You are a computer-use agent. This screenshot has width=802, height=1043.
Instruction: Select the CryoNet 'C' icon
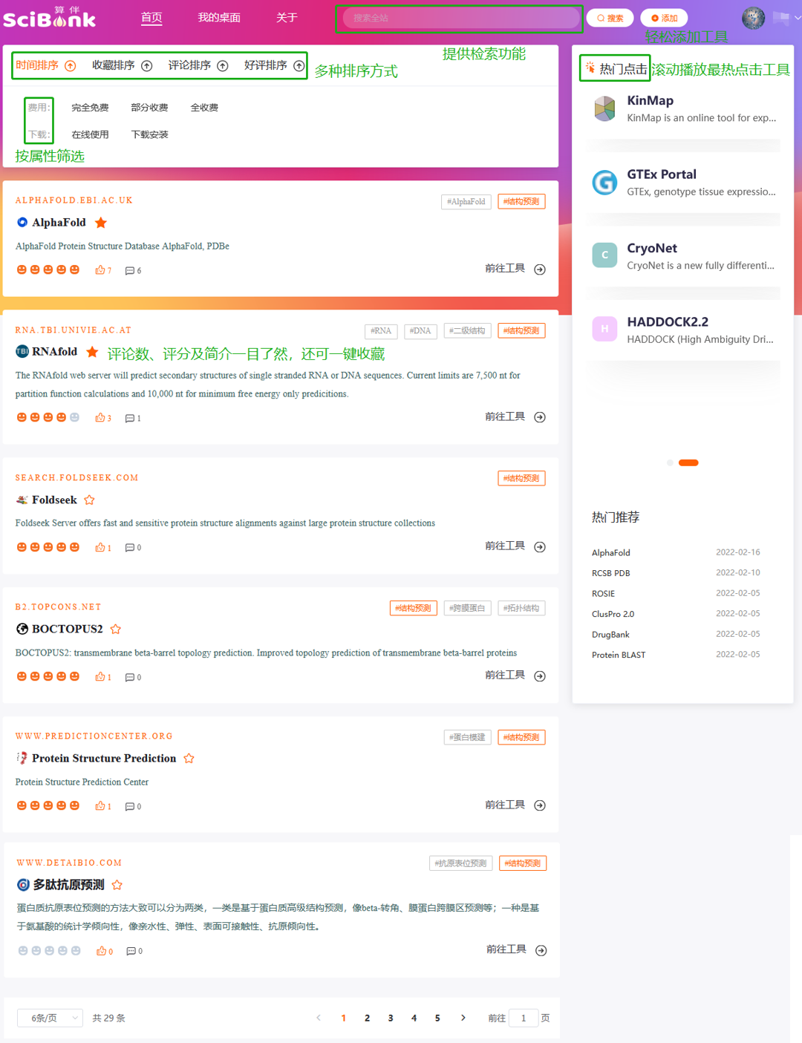tap(604, 255)
